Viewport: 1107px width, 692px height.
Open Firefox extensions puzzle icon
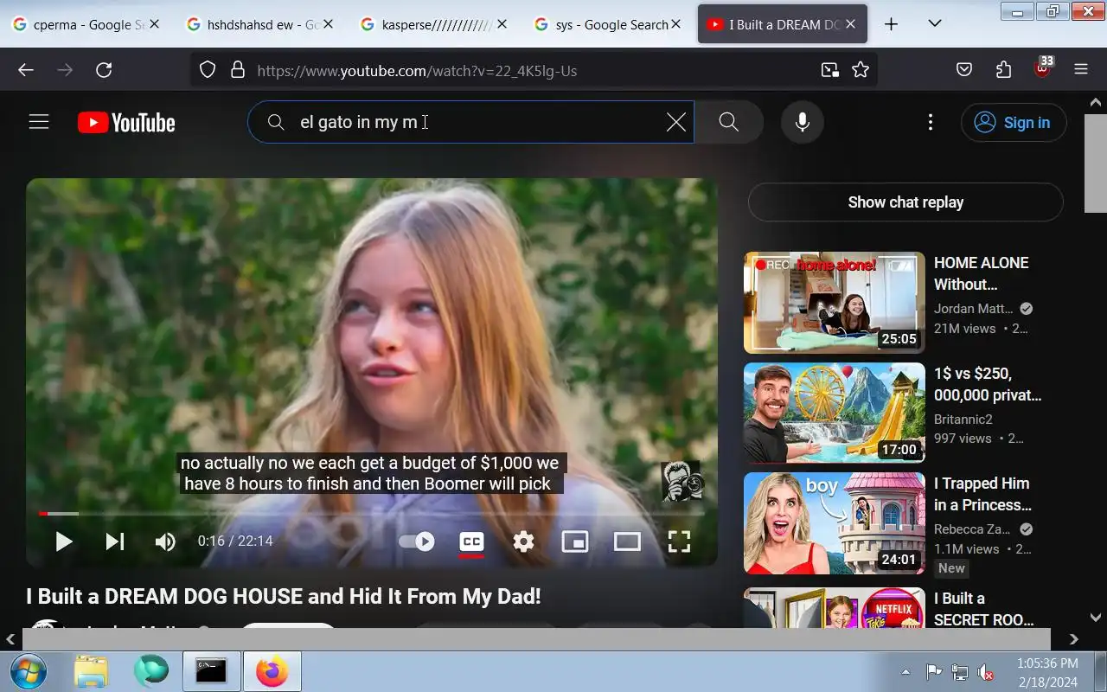(1003, 70)
